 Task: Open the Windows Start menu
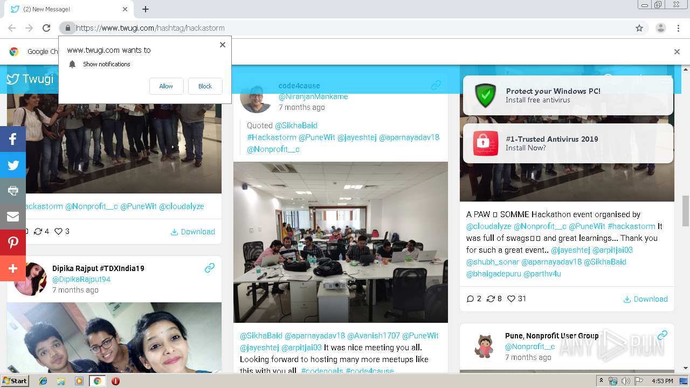[15, 381]
